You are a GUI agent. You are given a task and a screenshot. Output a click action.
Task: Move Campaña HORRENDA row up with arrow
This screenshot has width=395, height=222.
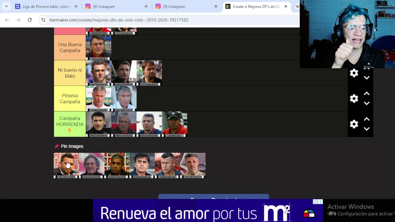point(367,119)
